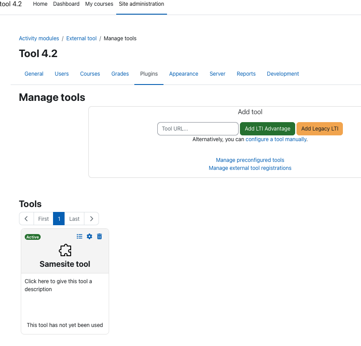Click the Samesite tool name
Image resolution: width=361 pixels, height=346 pixels.
[65, 264]
